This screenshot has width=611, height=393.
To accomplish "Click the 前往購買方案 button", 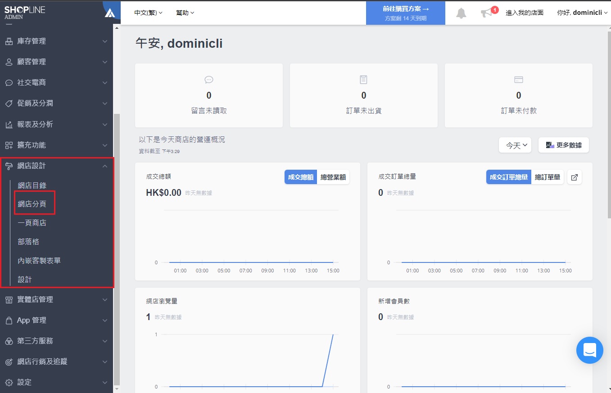I will 405,13.
